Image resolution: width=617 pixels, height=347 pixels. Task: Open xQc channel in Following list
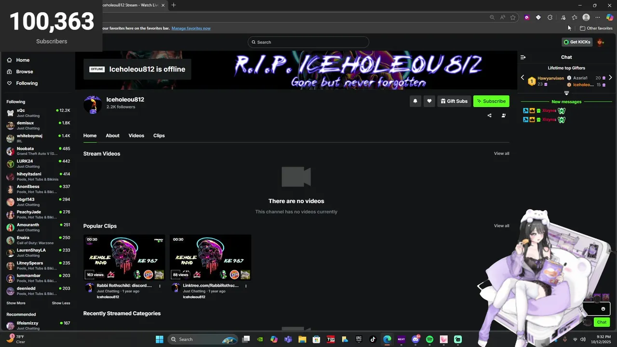(x=38, y=113)
